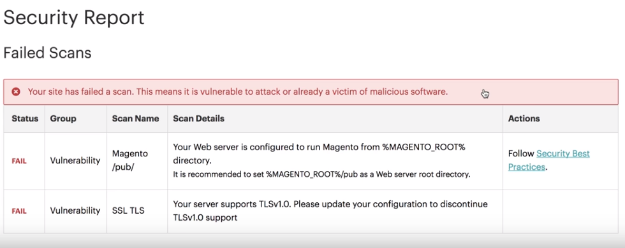Click the %MAGENTO_ROOT% directory details text
Viewport: 625px width, 248px height.
coord(320,154)
